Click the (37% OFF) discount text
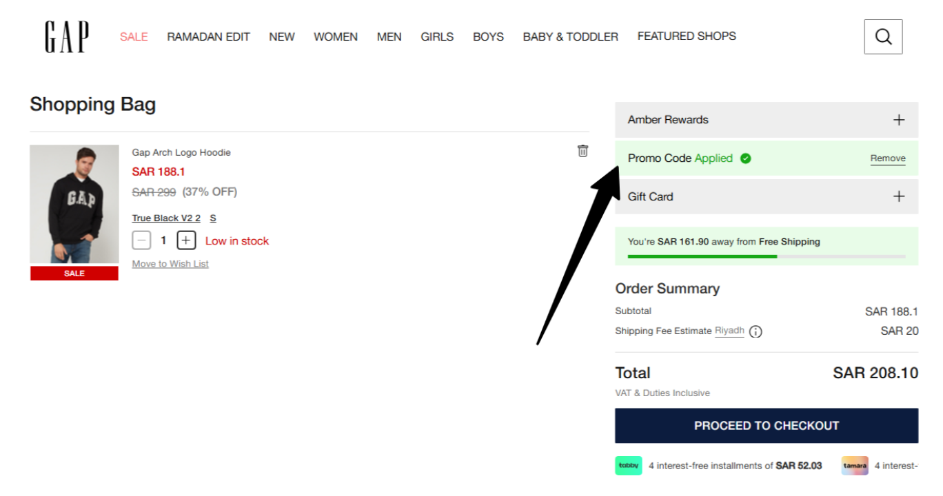This screenshot has width=943, height=496. 210,192
